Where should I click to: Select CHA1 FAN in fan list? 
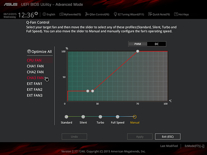point(35,66)
